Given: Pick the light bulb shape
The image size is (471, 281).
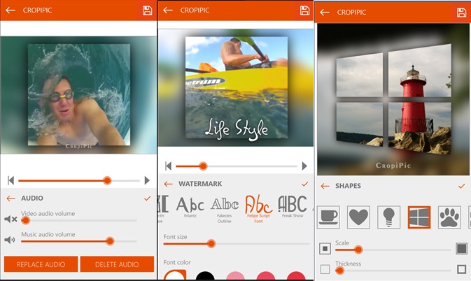Looking at the screenshot, I should 388,217.
